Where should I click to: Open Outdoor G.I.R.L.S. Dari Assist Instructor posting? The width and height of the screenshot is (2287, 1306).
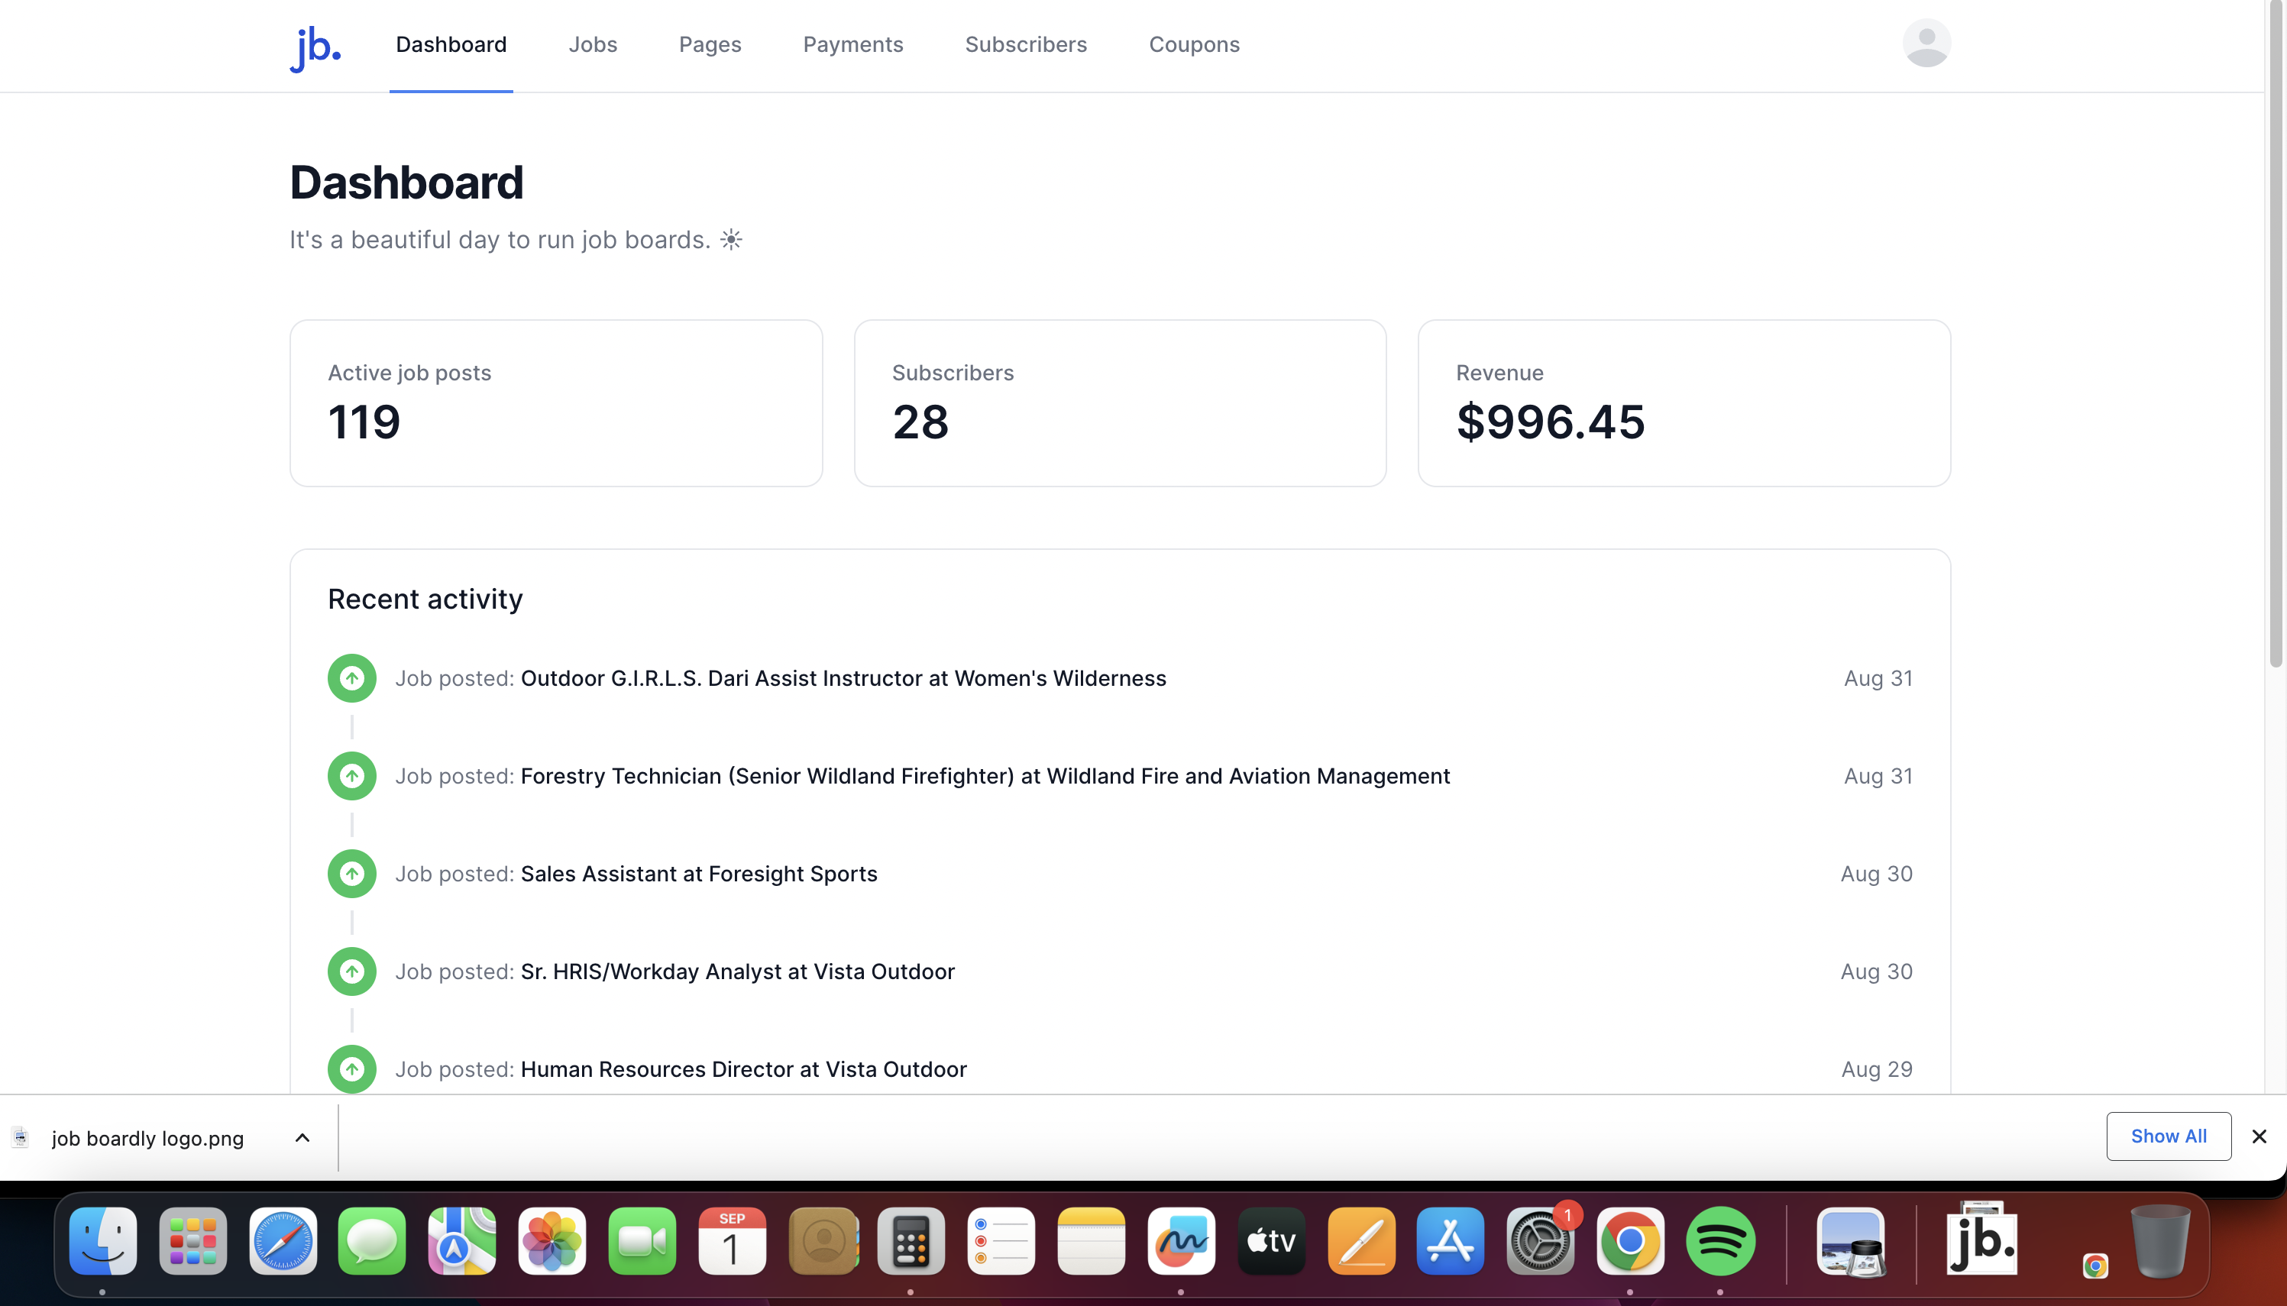[843, 678]
